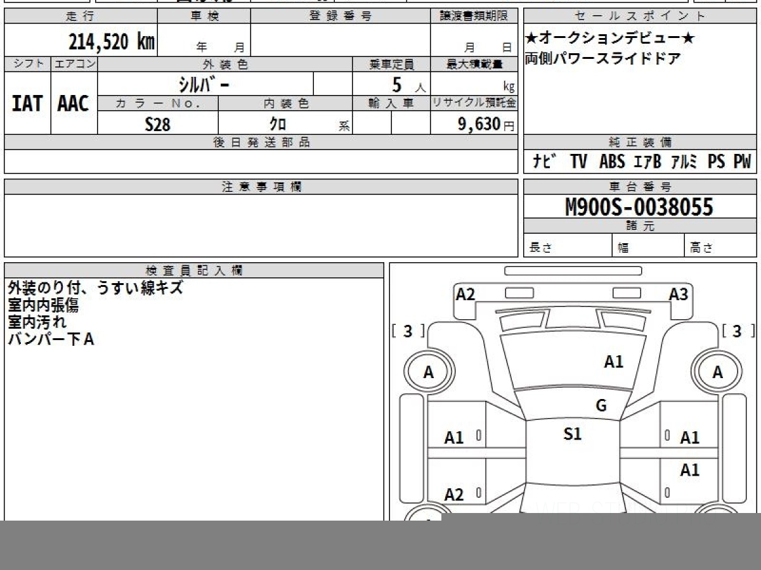Click the リサイクル預託金 header cell
761x570 pixels.
click(474, 103)
